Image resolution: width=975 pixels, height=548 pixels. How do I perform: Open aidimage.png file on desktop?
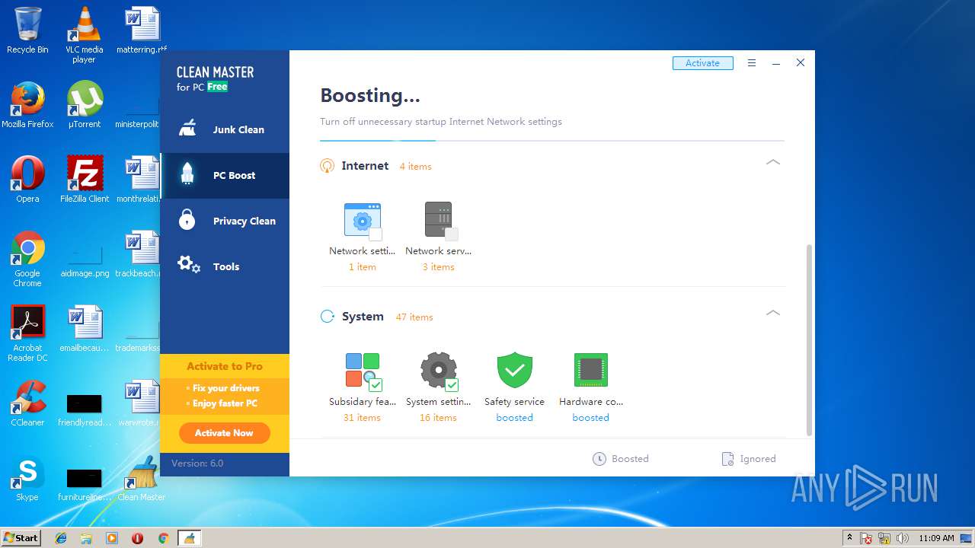point(85,259)
